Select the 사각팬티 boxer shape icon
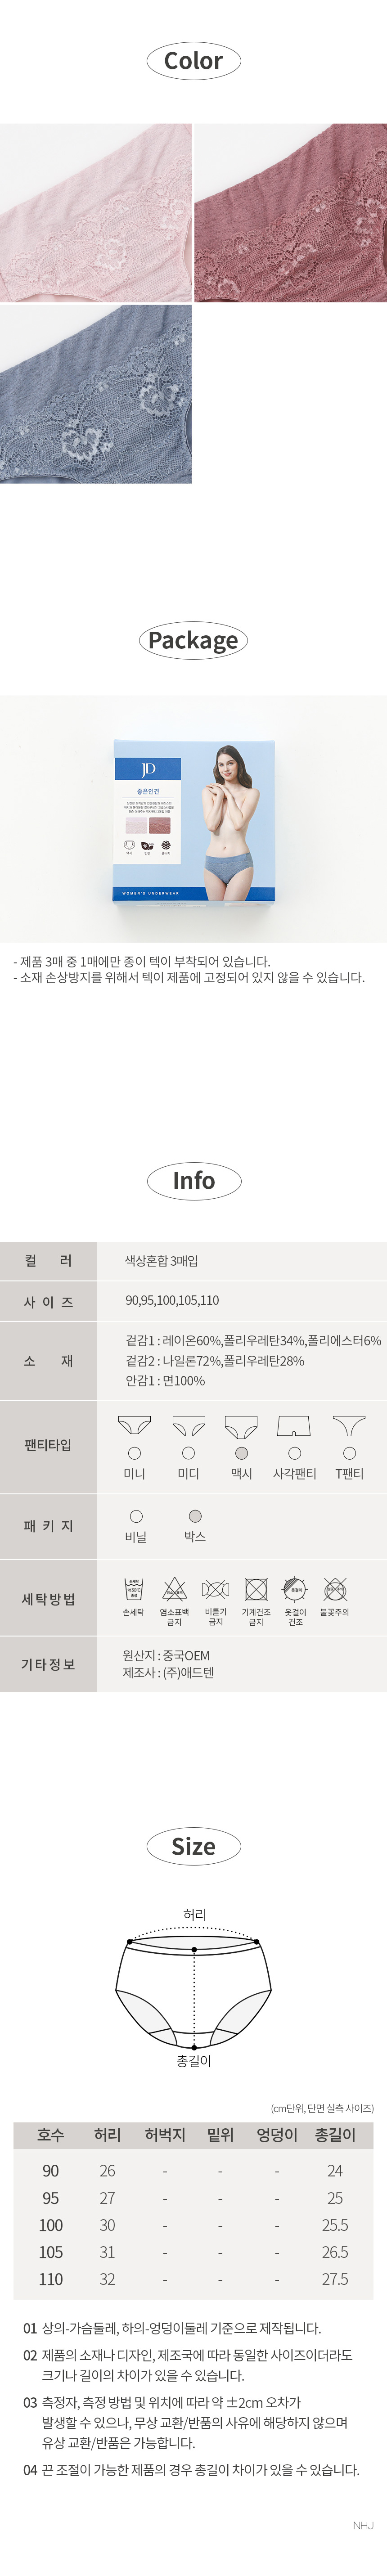 [x=294, y=1425]
